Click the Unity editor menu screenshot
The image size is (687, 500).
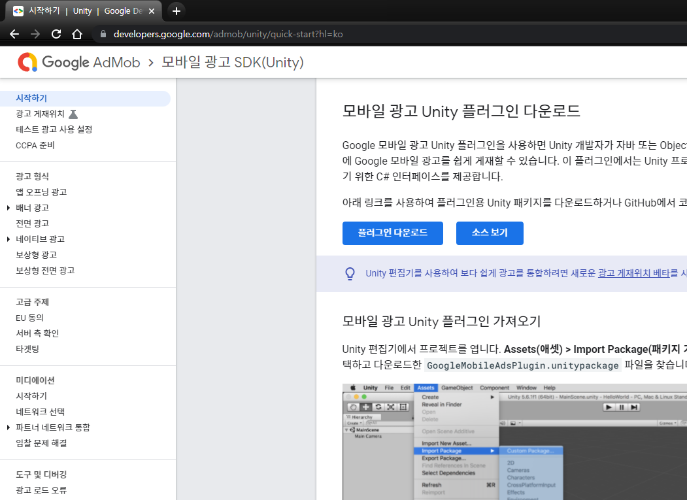pos(515,442)
